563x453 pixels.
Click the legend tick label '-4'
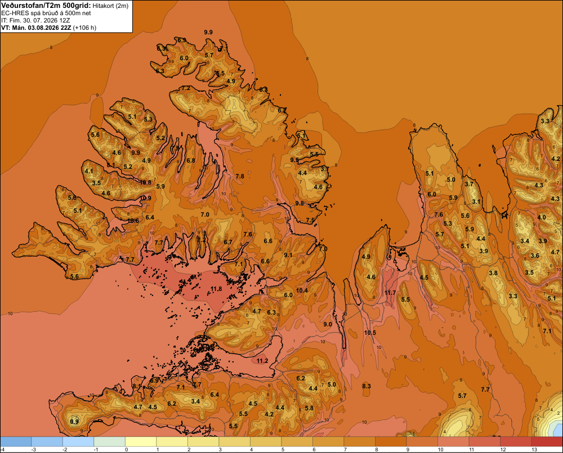click(x=2, y=450)
